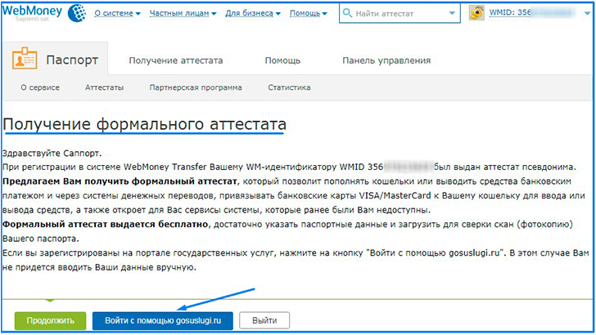Click Войти с помощью gosuslugi.ru button
Image resolution: width=596 pixels, height=335 pixels.
pyautogui.click(x=163, y=320)
